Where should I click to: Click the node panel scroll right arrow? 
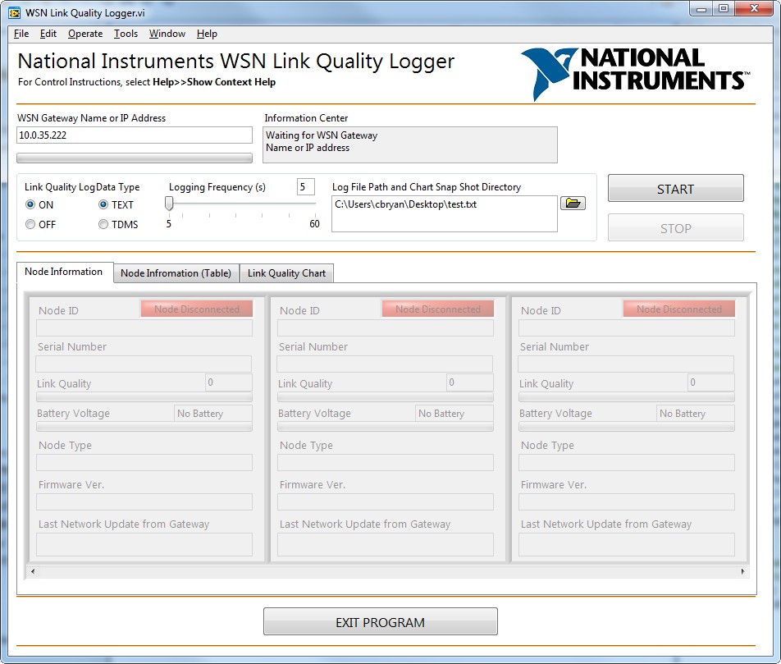(742, 571)
